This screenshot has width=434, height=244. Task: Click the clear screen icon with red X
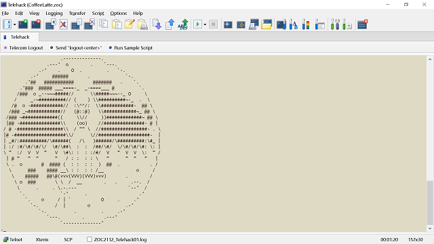(x=64, y=24)
